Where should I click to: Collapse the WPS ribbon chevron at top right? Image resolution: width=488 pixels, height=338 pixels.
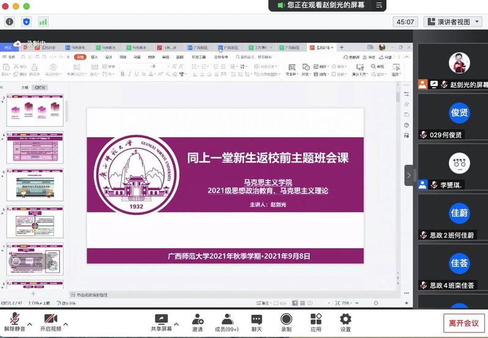coord(407,57)
